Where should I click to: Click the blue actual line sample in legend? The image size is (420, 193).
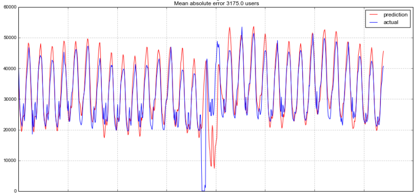(x=373, y=23)
